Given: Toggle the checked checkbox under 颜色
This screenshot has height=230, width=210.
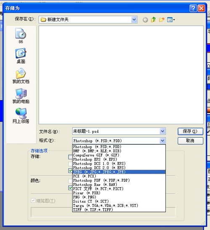Looking at the screenshot, I should pyautogui.click(x=71, y=188).
